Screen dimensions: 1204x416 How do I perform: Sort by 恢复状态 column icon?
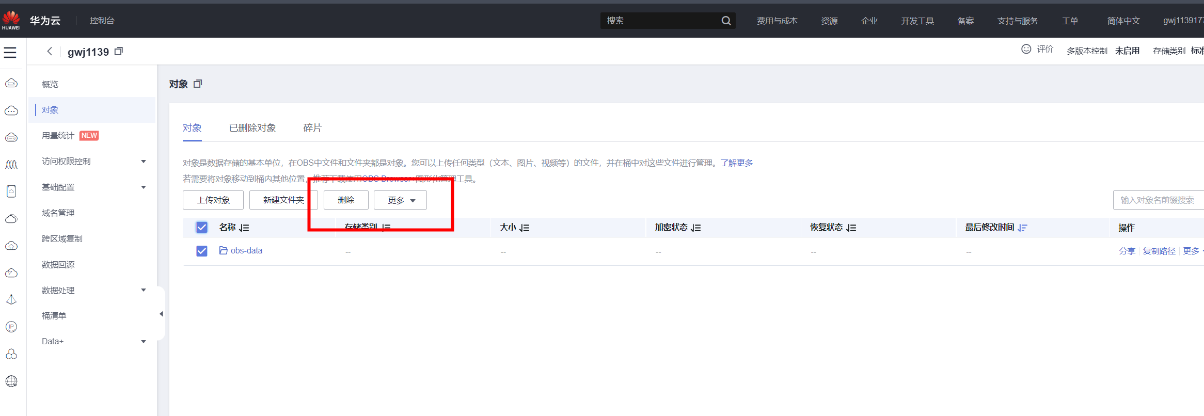(x=851, y=228)
